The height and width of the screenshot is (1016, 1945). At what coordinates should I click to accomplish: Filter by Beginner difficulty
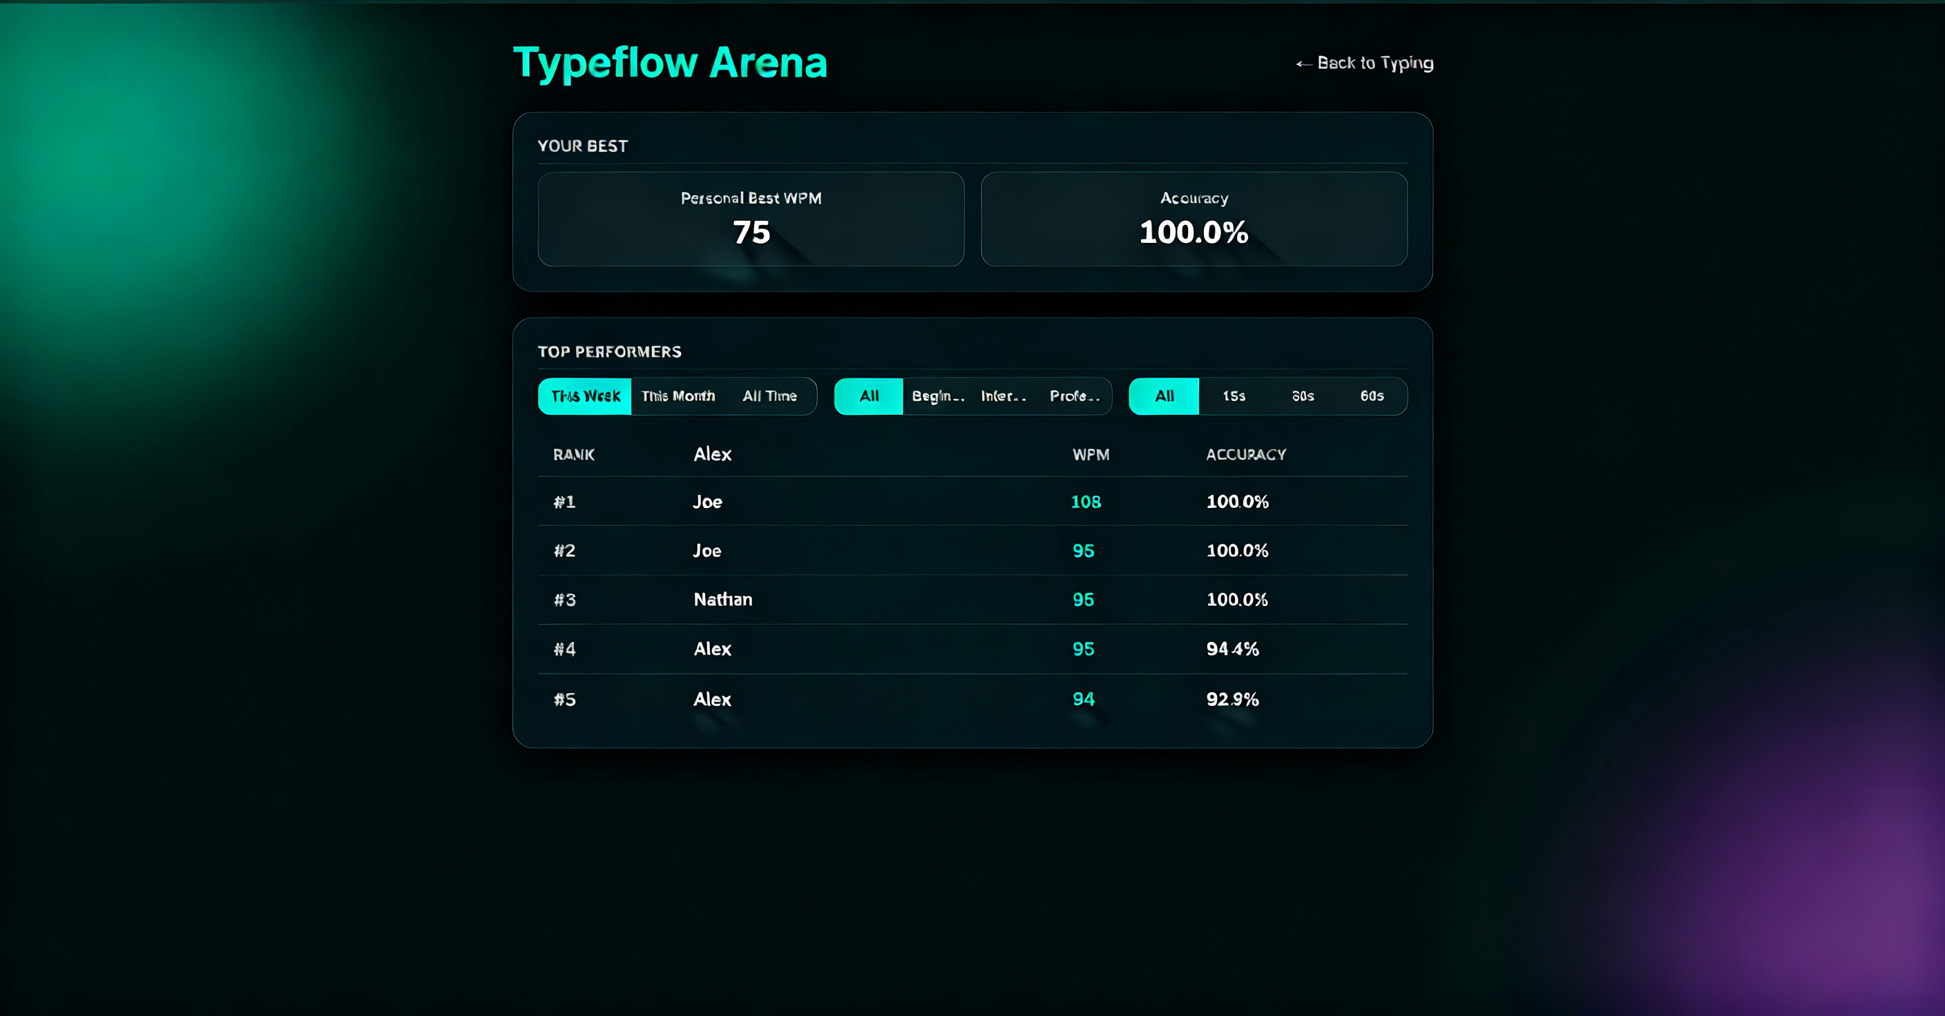click(938, 396)
